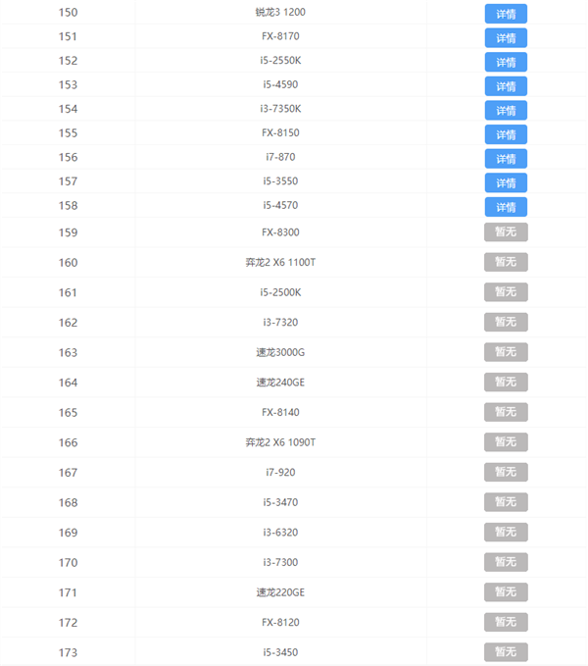588x666 pixels.
Task: Show 详情 for i7-870 processor
Action: (x=506, y=159)
